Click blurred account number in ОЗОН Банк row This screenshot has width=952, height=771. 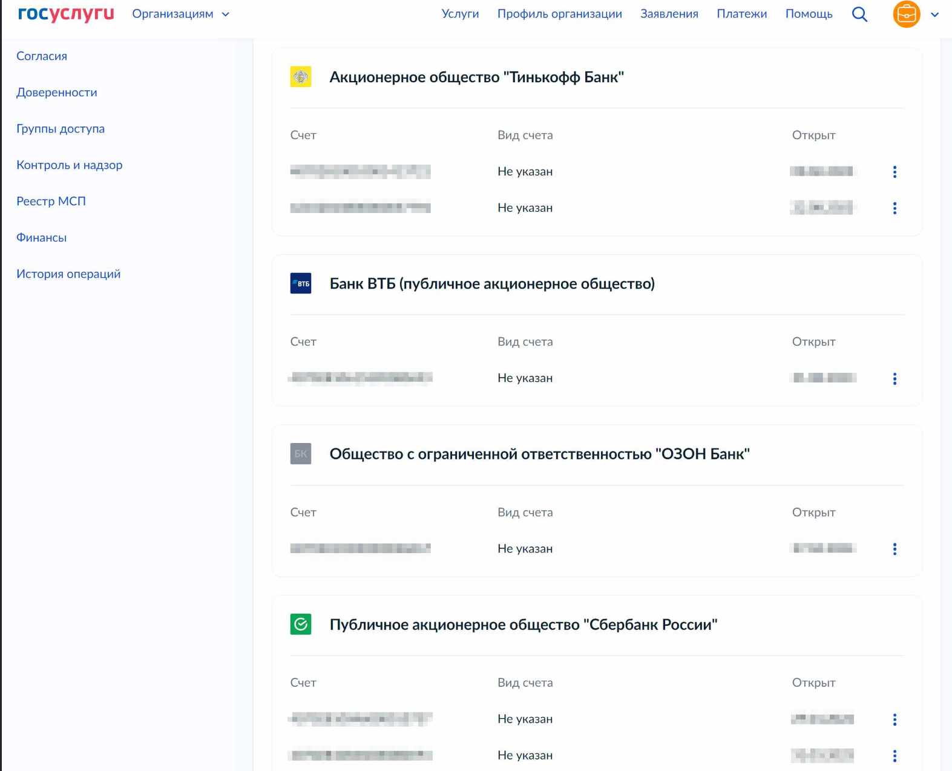(360, 548)
